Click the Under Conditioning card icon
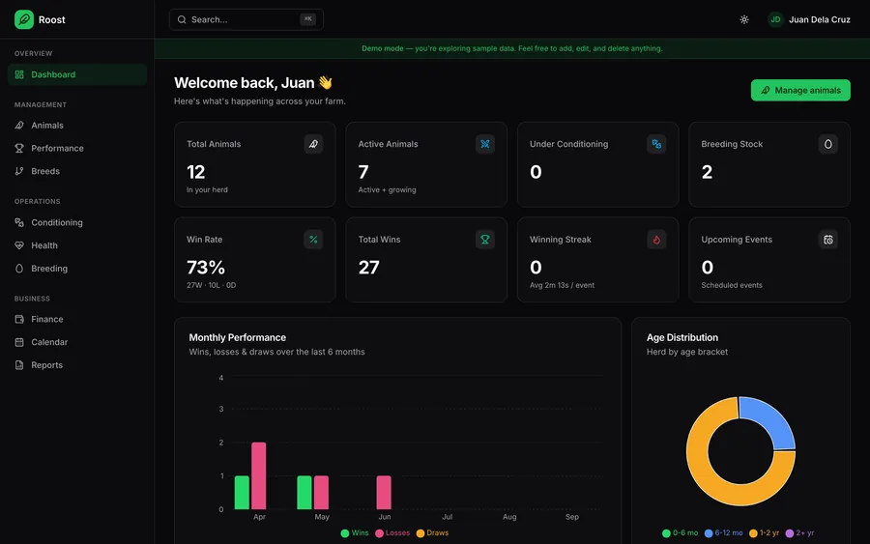The width and height of the screenshot is (870, 544). point(656,144)
